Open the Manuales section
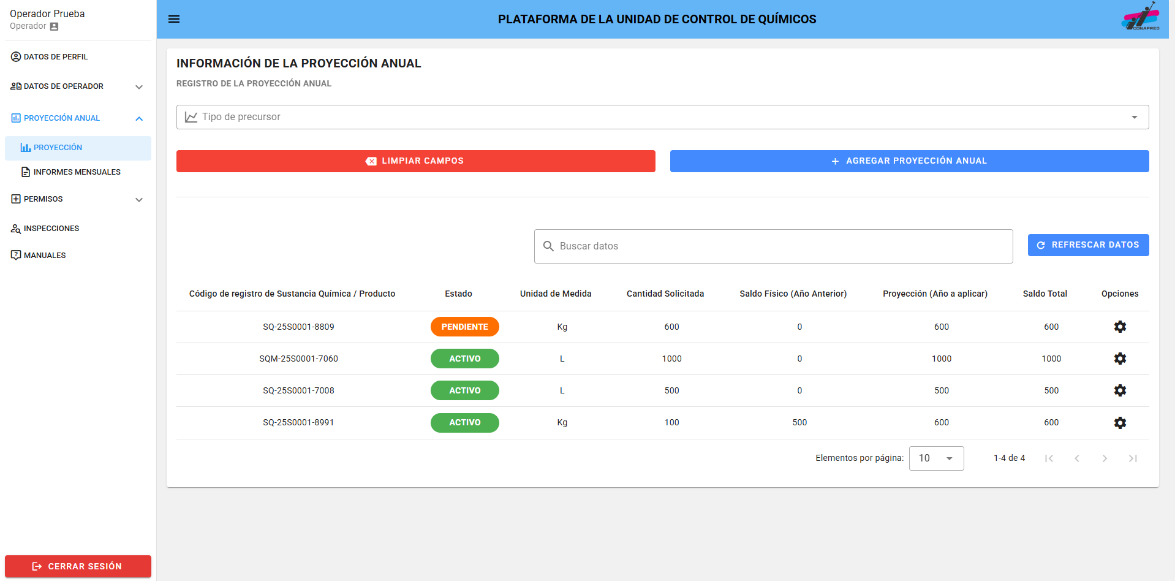1175x581 pixels. coord(45,256)
